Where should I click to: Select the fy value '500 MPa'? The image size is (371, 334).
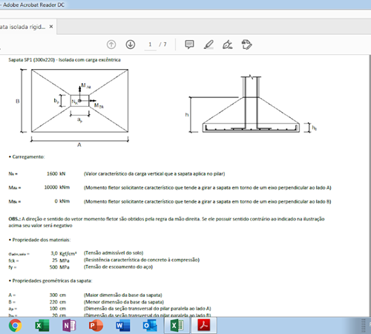[x=59, y=267]
